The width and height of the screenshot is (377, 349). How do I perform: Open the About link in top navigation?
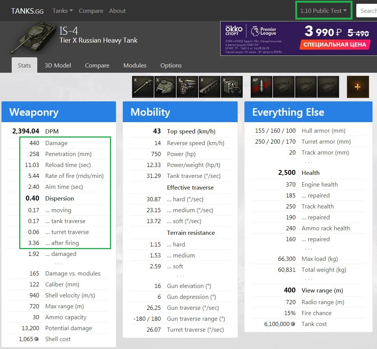click(x=117, y=11)
